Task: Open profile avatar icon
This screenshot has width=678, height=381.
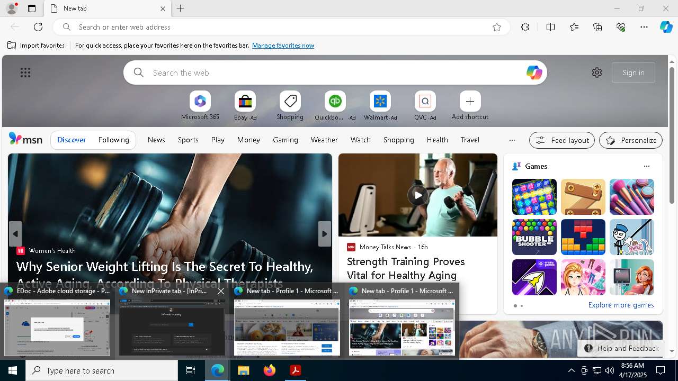Action: pyautogui.click(x=12, y=8)
